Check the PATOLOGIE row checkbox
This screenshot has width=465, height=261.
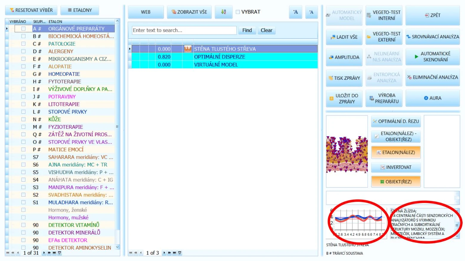[23, 44]
